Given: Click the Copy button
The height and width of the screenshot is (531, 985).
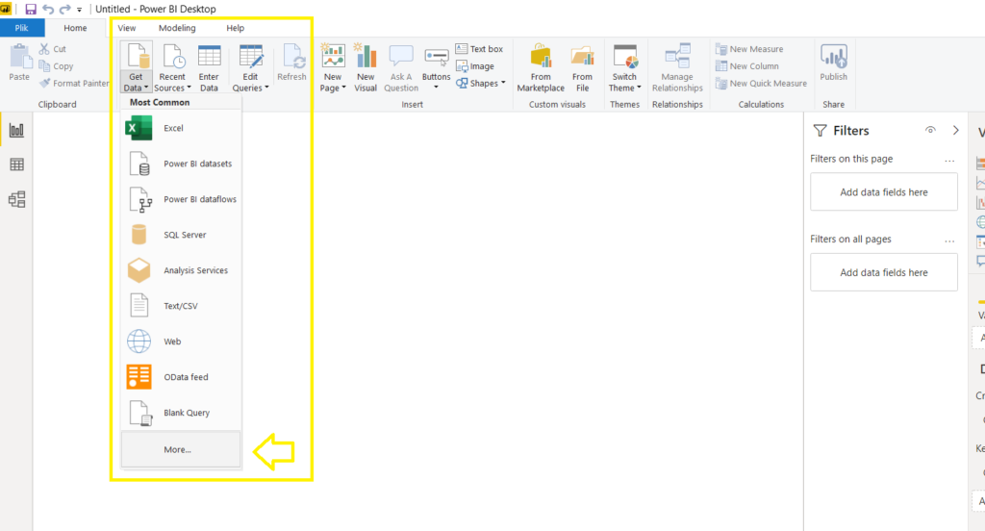Looking at the screenshot, I should coord(56,66).
